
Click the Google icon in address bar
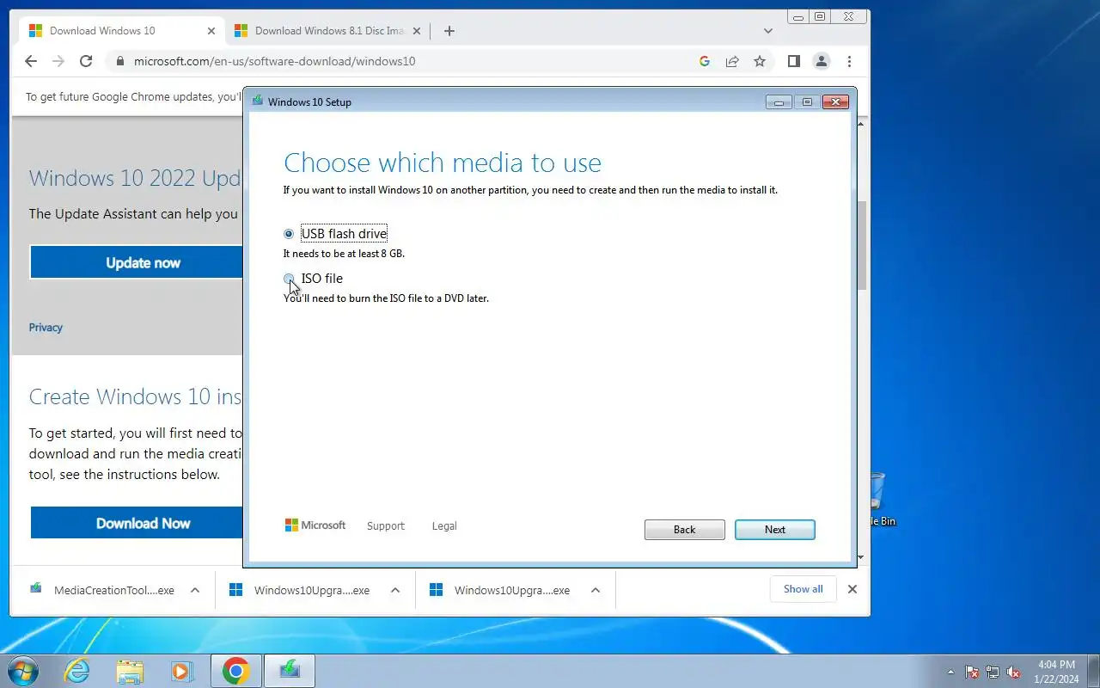(x=705, y=61)
